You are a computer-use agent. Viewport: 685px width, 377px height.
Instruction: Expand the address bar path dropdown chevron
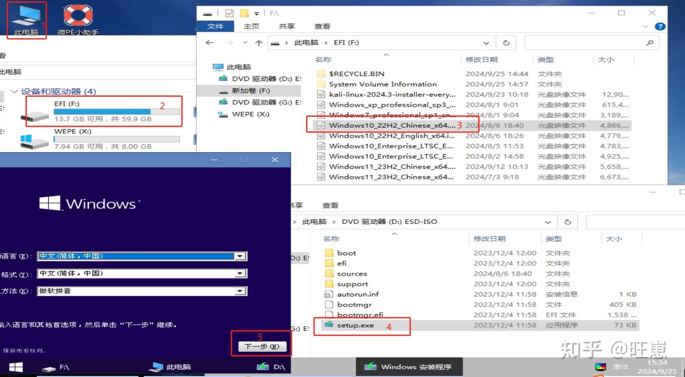[487, 42]
